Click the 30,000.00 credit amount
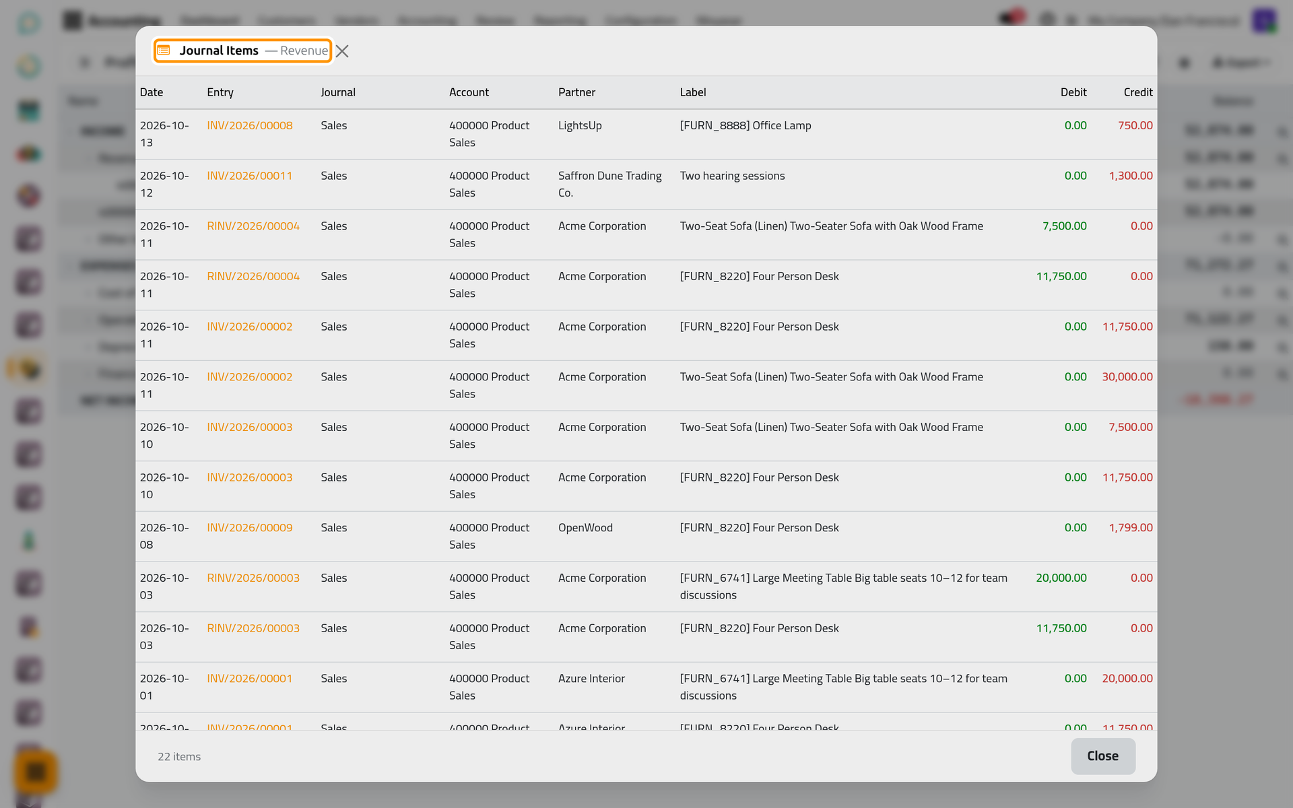 pos(1127,377)
